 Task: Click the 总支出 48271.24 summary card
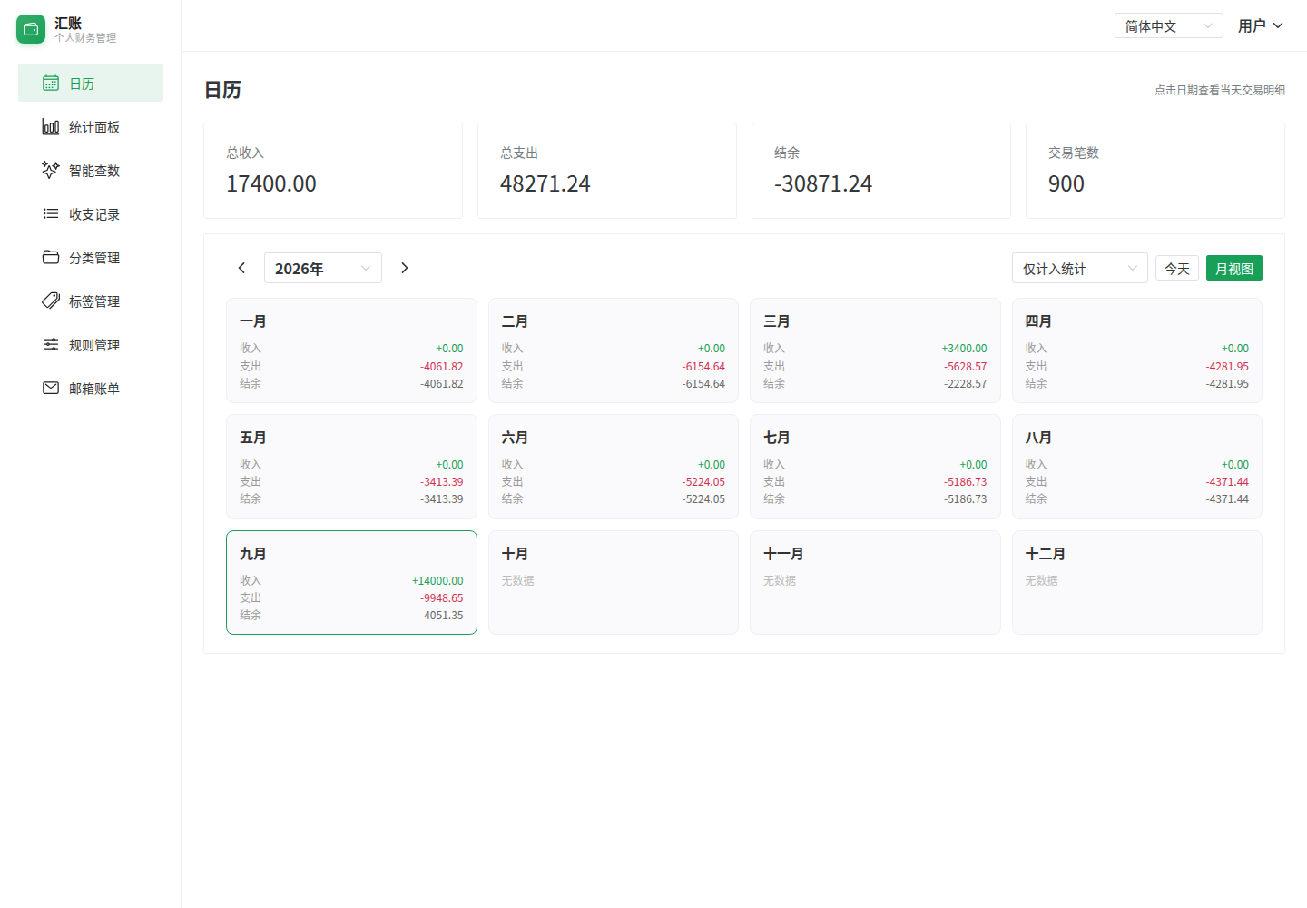[x=607, y=171]
